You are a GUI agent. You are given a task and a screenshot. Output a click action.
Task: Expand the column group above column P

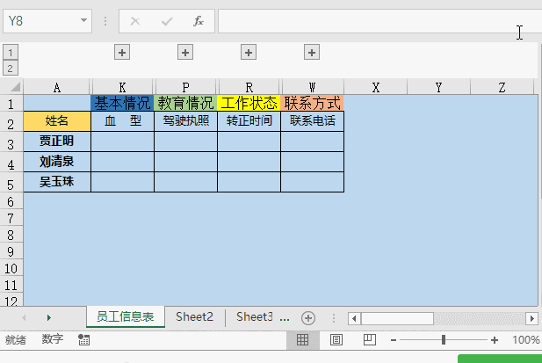(185, 53)
